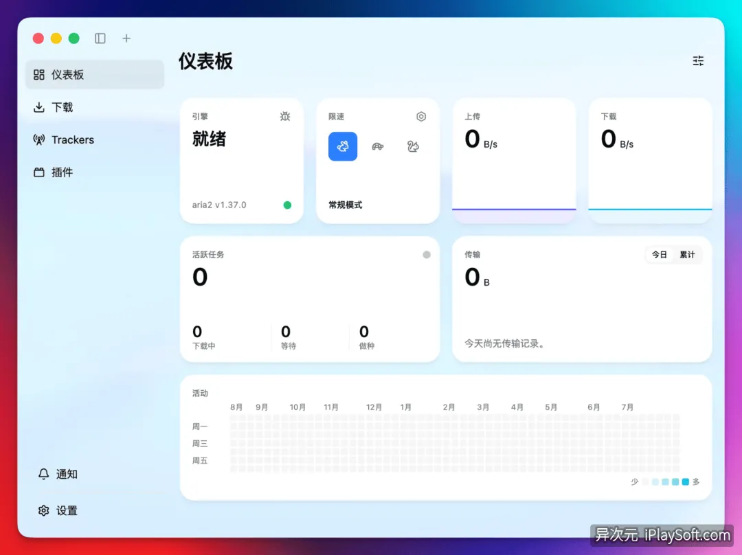Click the gear icon beside 设置
This screenshot has width=742, height=555.
click(x=43, y=510)
